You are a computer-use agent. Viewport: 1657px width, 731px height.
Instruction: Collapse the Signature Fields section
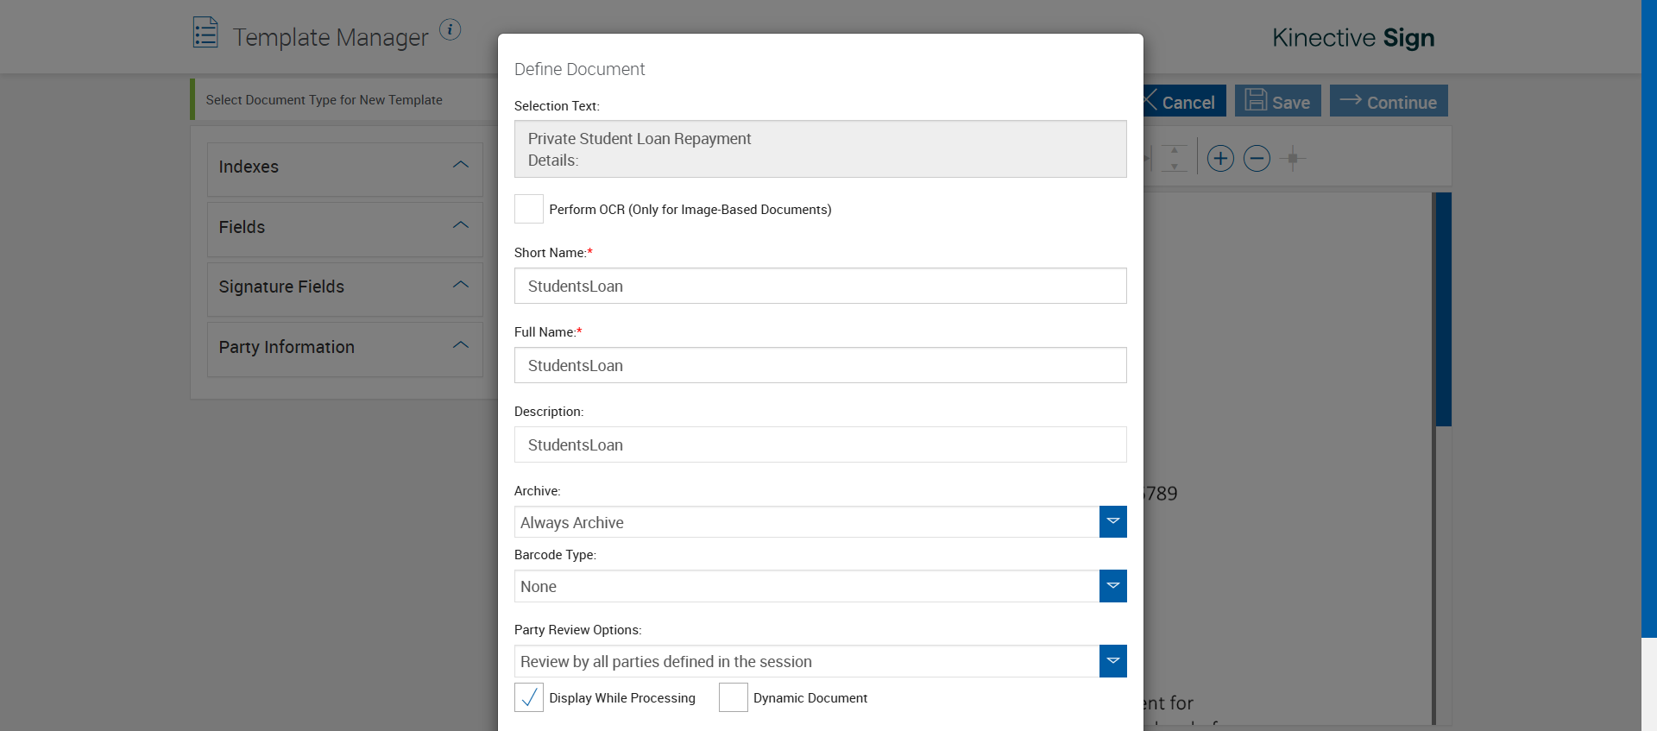pyautogui.click(x=461, y=286)
